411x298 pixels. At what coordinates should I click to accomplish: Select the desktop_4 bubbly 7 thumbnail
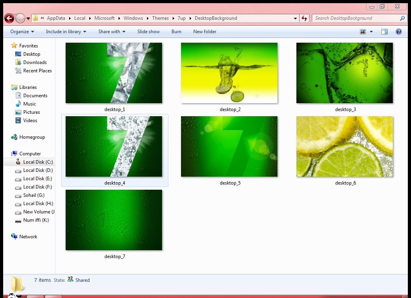pyautogui.click(x=114, y=146)
